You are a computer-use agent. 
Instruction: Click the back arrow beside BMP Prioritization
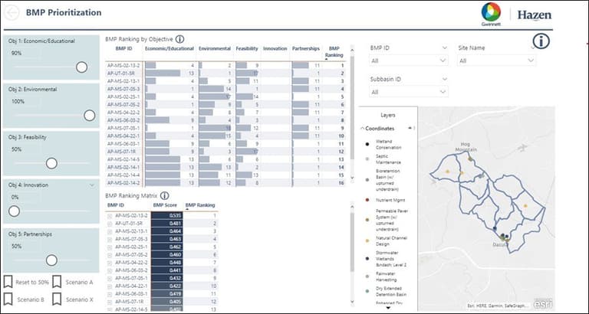(x=10, y=12)
